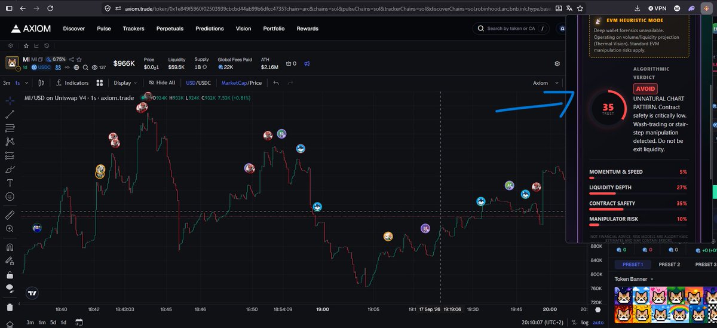Viewport: 717px width, 328px height.
Task: Expand the timeframe dropdown arrow
Action: (27, 83)
